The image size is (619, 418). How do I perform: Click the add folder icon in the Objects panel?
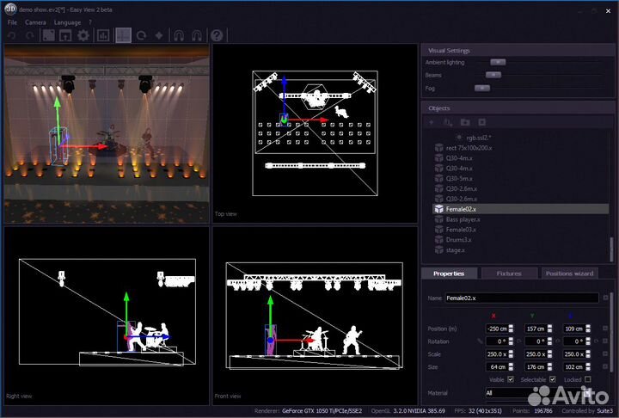click(x=465, y=123)
